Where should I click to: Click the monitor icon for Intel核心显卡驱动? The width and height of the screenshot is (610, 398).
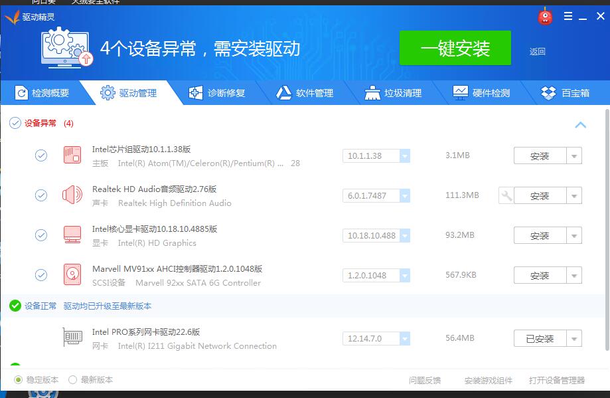[x=72, y=235]
